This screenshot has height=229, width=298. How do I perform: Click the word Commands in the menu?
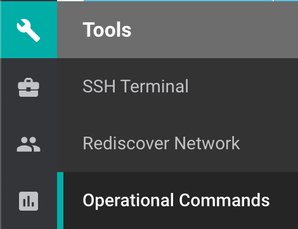click(x=224, y=200)
